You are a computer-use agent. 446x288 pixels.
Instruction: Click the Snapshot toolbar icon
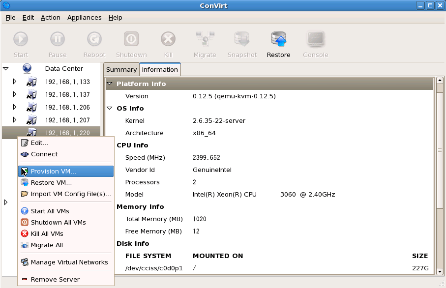coord(242,39)
